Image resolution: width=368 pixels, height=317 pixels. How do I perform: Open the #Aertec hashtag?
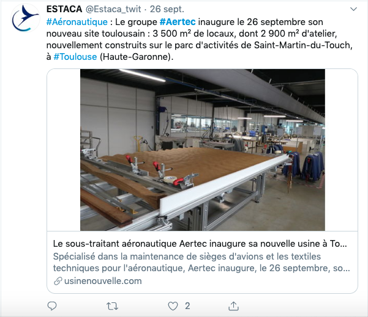[178, 22]
